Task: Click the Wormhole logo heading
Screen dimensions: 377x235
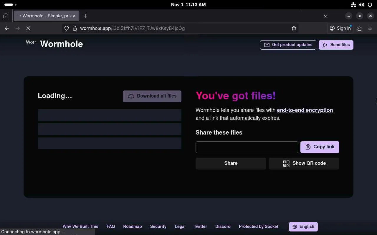Action: 62,44
